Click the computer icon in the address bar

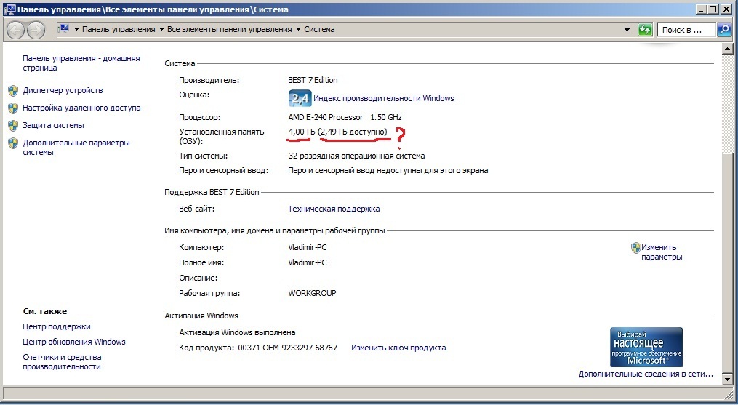[63, 29]
